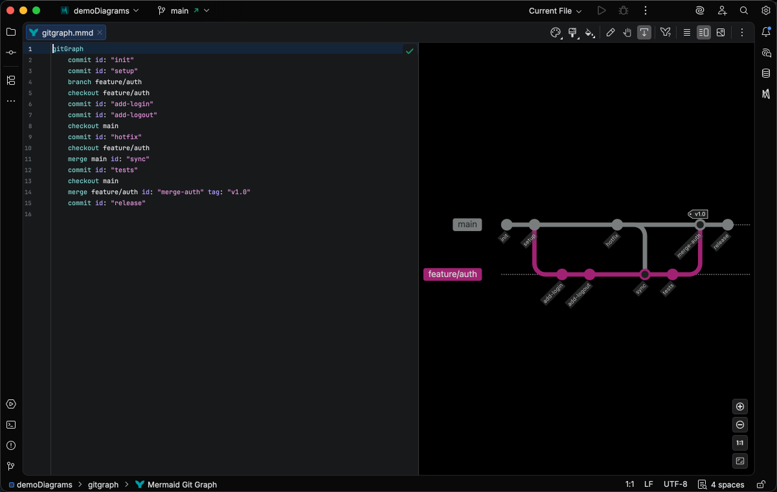777x492 pixels.
Task: Open the Current File run configuration dropdown
Action: pyautogui.click(x=555, y=10)
